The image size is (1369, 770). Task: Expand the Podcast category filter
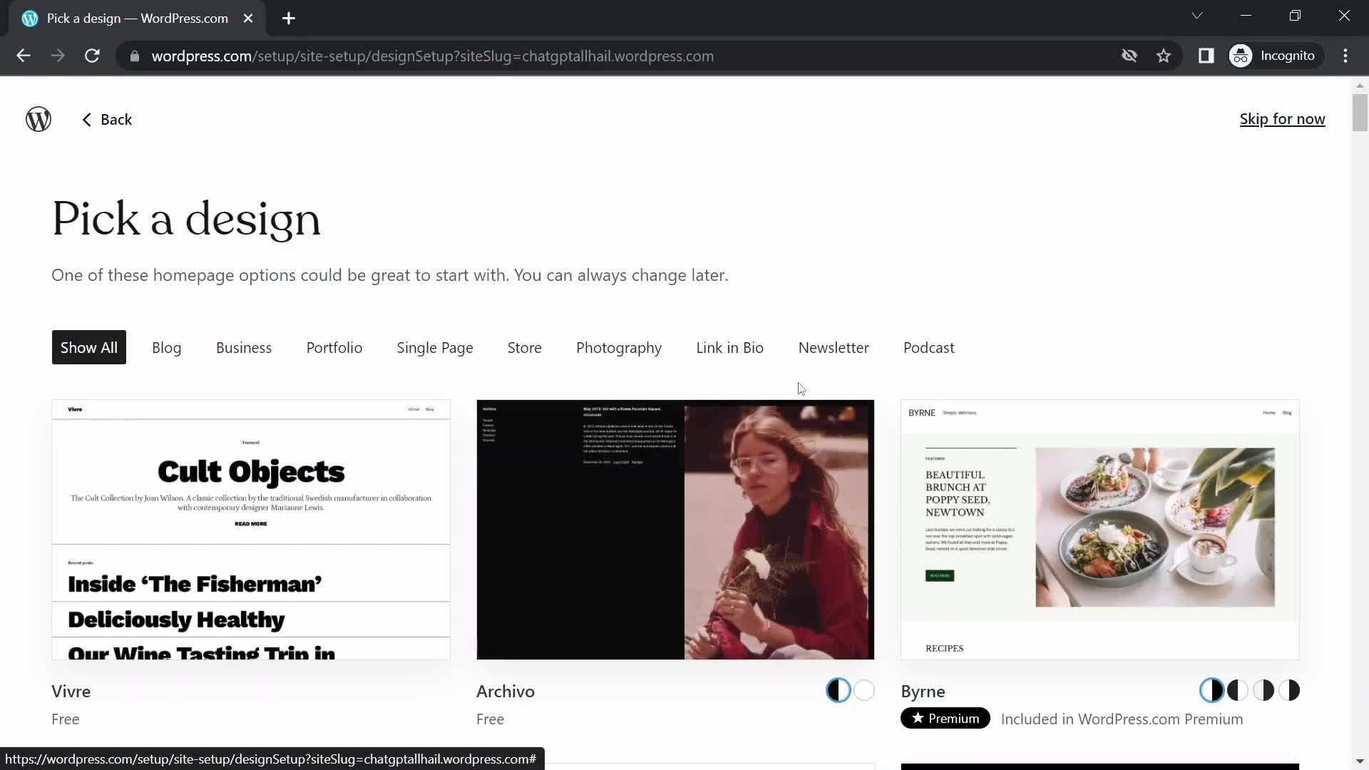tap(929, 347)
